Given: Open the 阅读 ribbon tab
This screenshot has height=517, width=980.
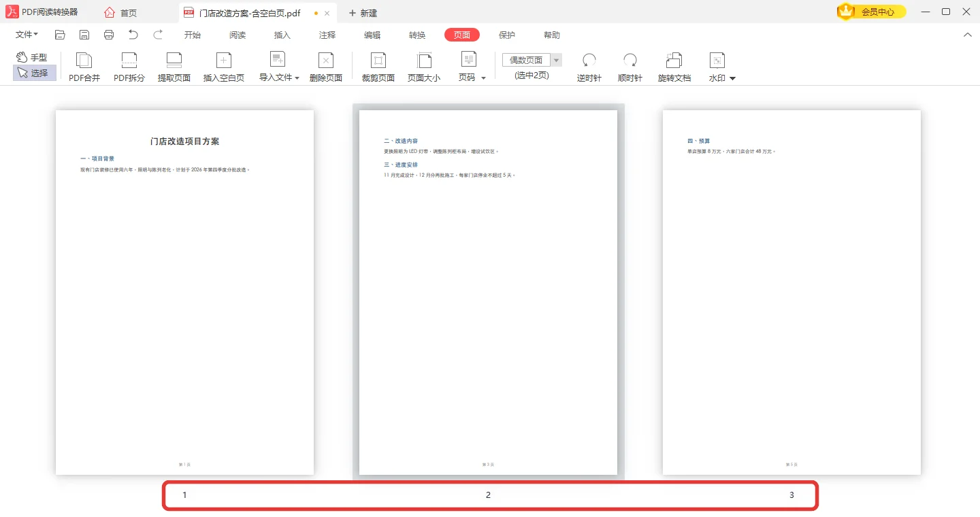Looking at the screenshot, I should tap(238, 35).
